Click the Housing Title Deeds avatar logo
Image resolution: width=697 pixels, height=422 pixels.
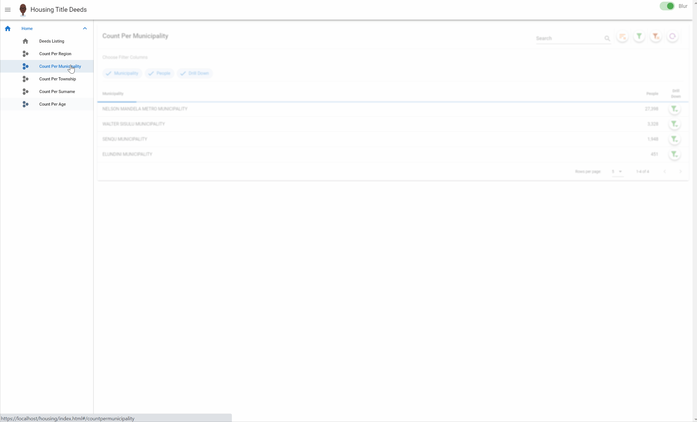23,10
